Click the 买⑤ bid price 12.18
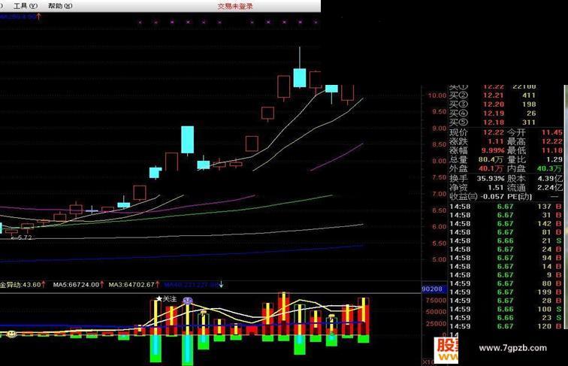Image resolution: width=568 pixels, height=366 pixels. tap(493, 123)
